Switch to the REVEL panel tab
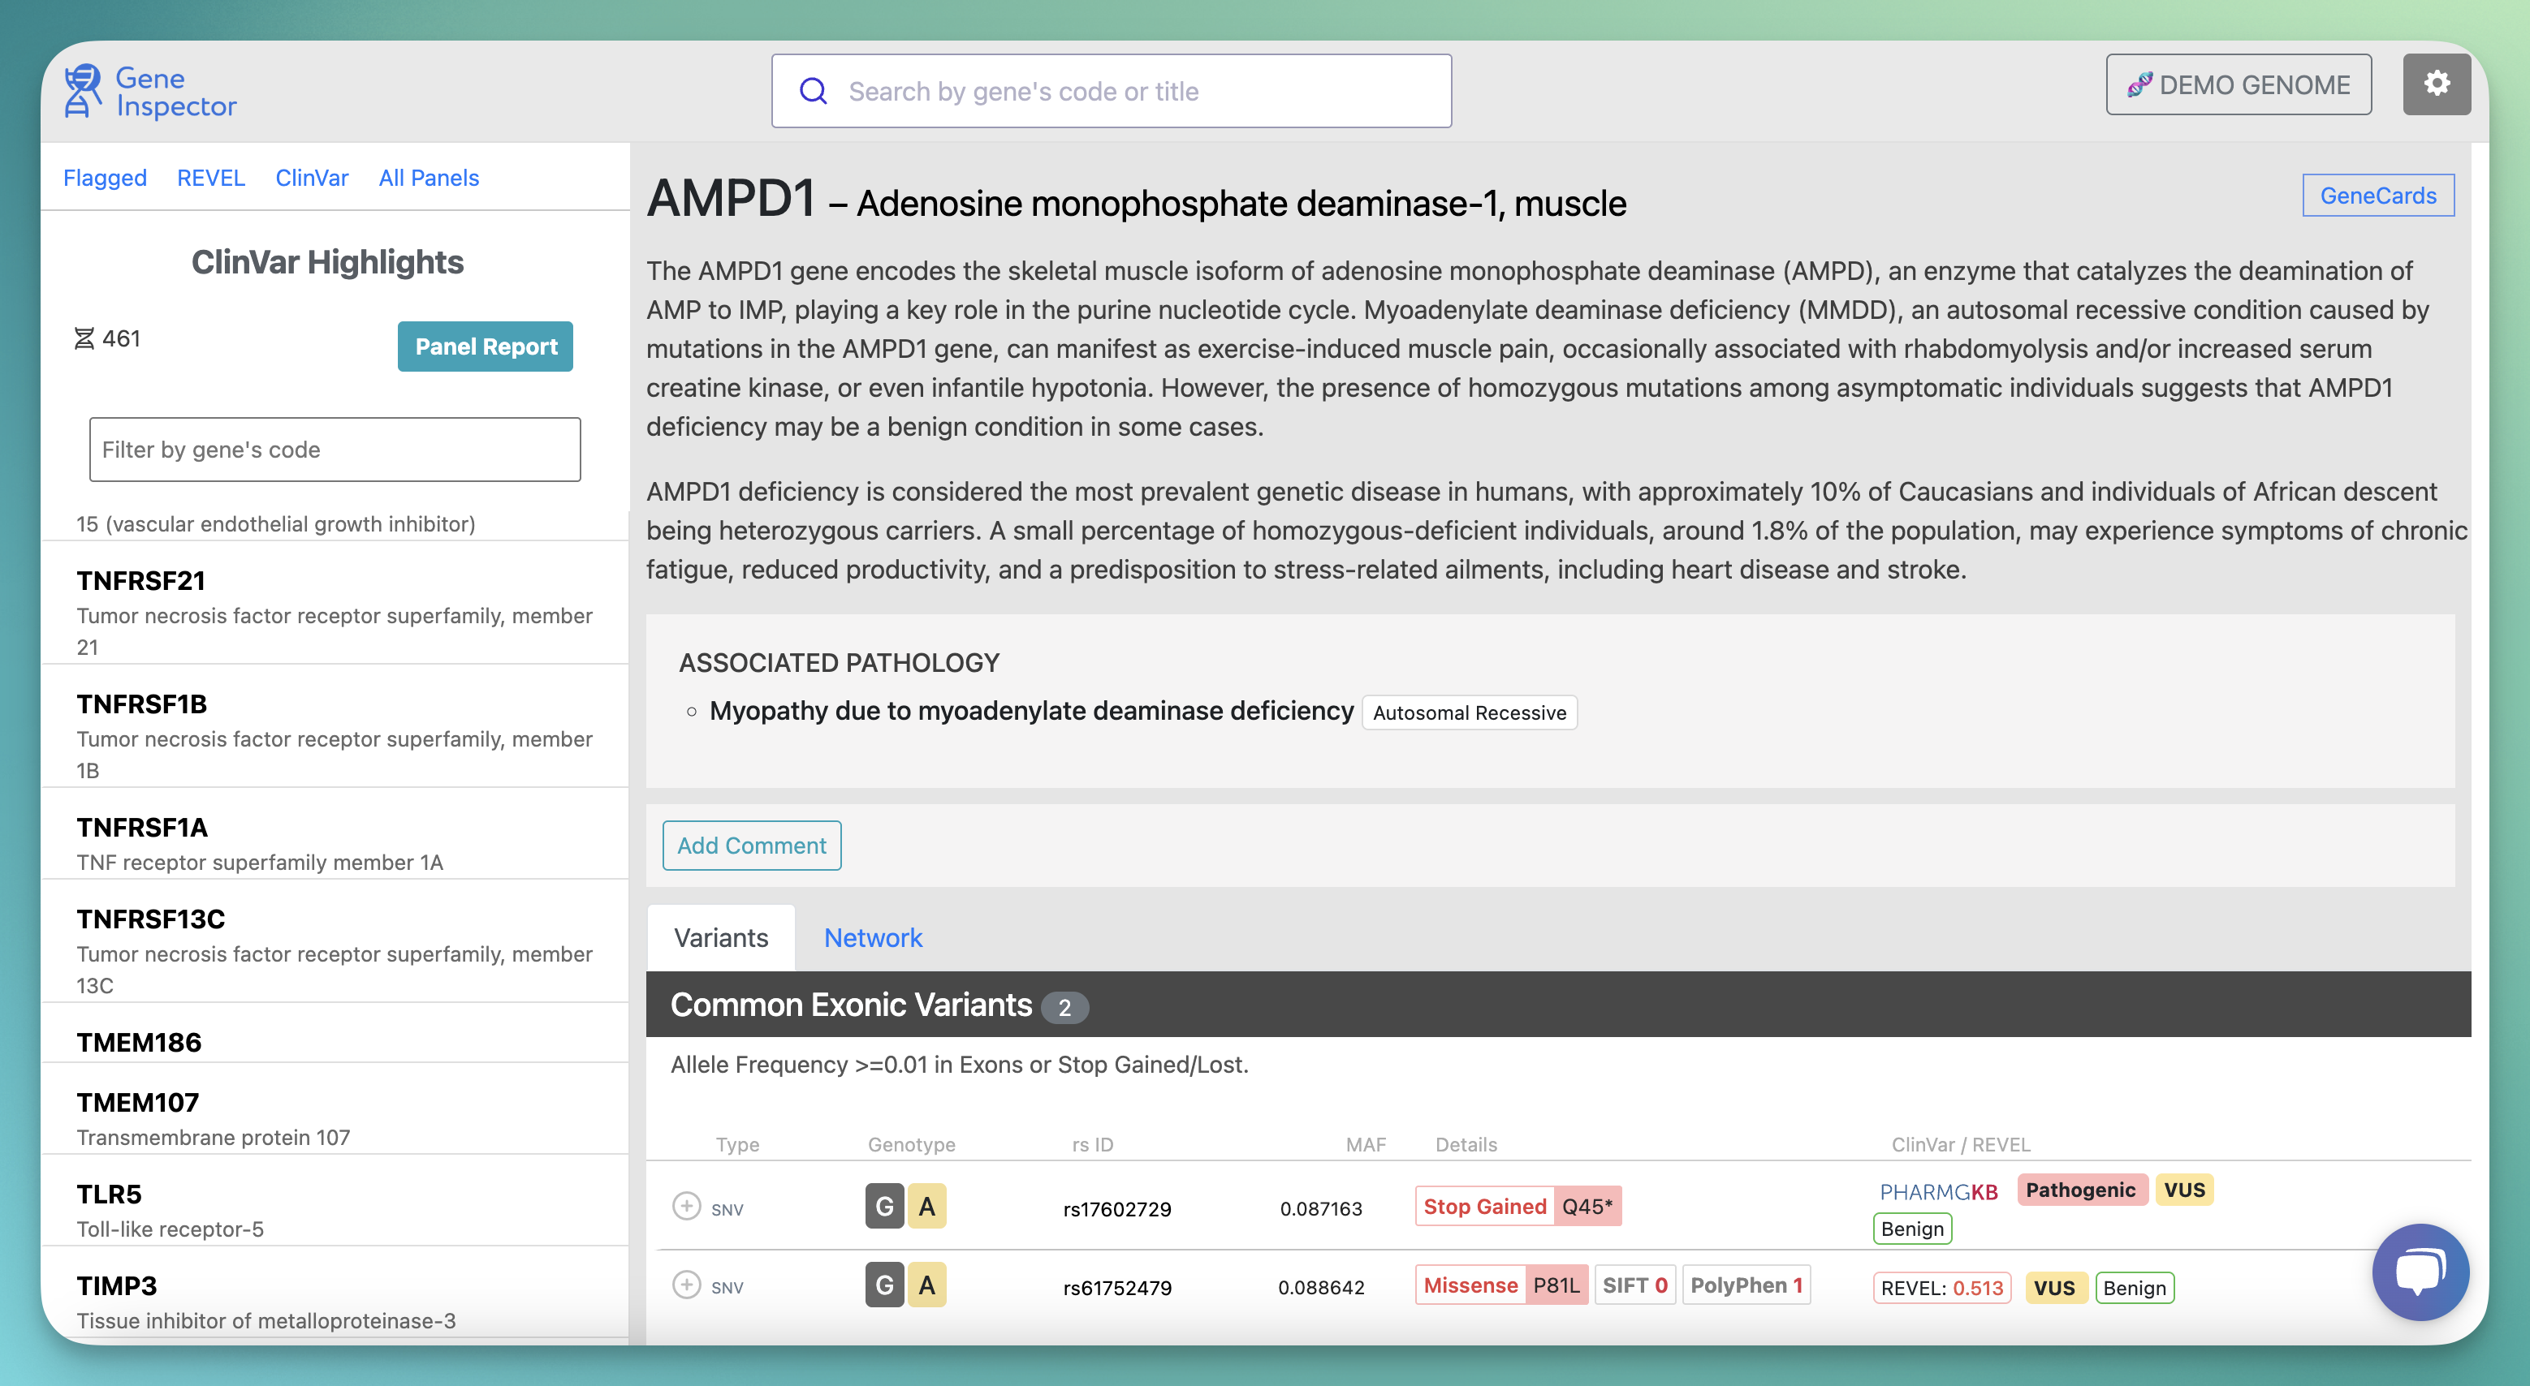 pyautogui.click(x=211, y=178)
